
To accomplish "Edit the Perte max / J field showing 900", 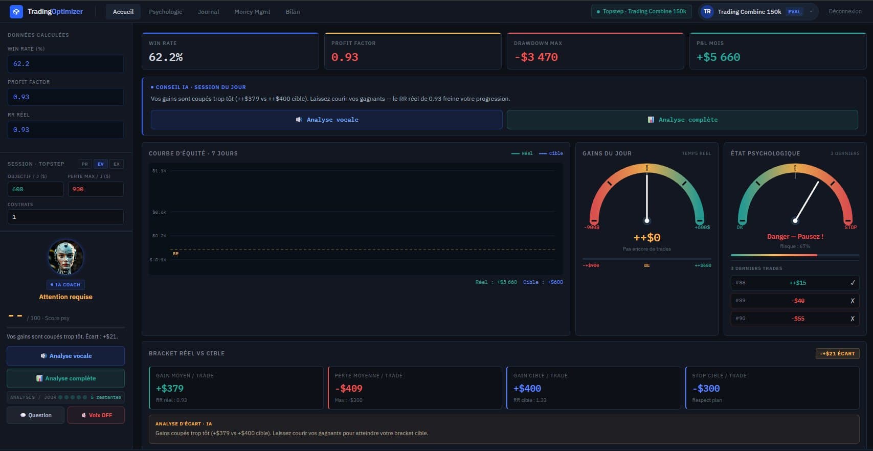I will point(96,189).
